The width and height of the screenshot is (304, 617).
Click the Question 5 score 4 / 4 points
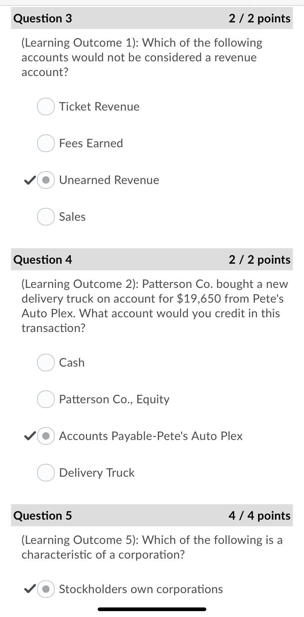pyautogui.click(x=260, y=516)
